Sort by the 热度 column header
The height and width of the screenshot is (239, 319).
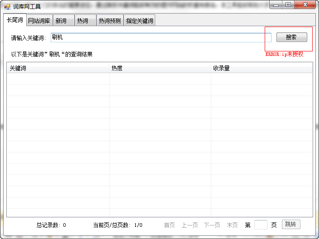click(x=160, y=68)
